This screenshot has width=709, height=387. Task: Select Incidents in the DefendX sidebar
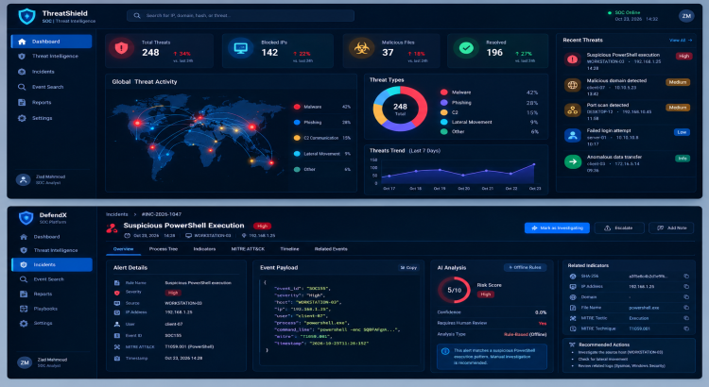point(52,264)
